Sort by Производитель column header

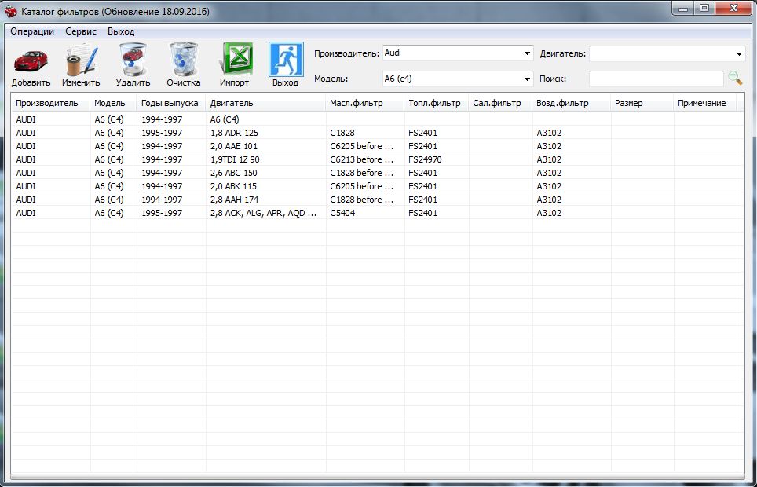51,103
